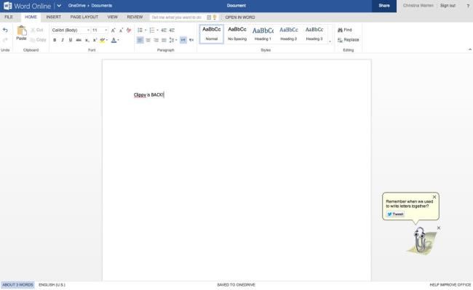Toggle Italic formatting
473x290 pixels.
point(63,40)
